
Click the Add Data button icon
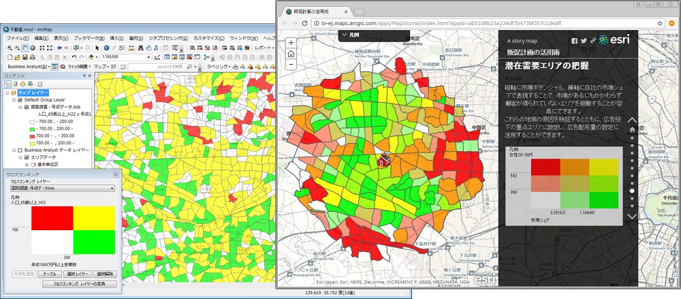pyautogui.click(x=91, y=57)
